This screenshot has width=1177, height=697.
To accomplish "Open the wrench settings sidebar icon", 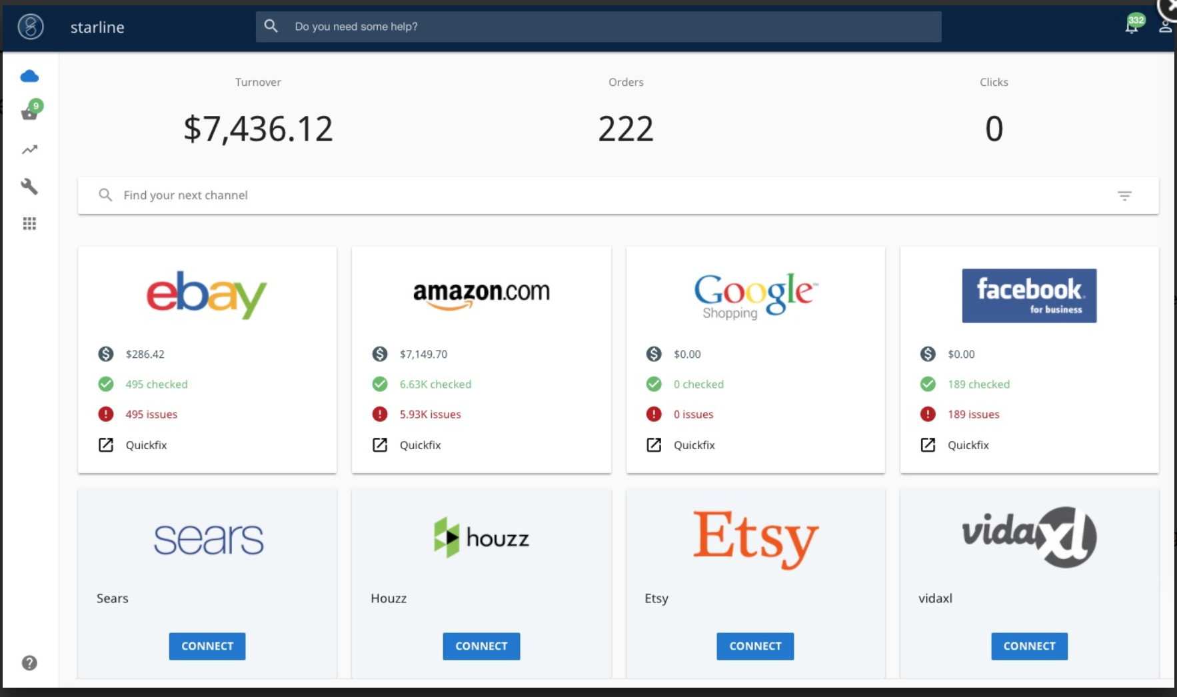I will click(x=29, y=187).
